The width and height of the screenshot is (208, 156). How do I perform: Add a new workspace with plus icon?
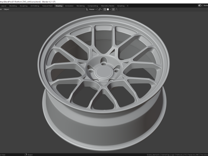coord(127,6)
